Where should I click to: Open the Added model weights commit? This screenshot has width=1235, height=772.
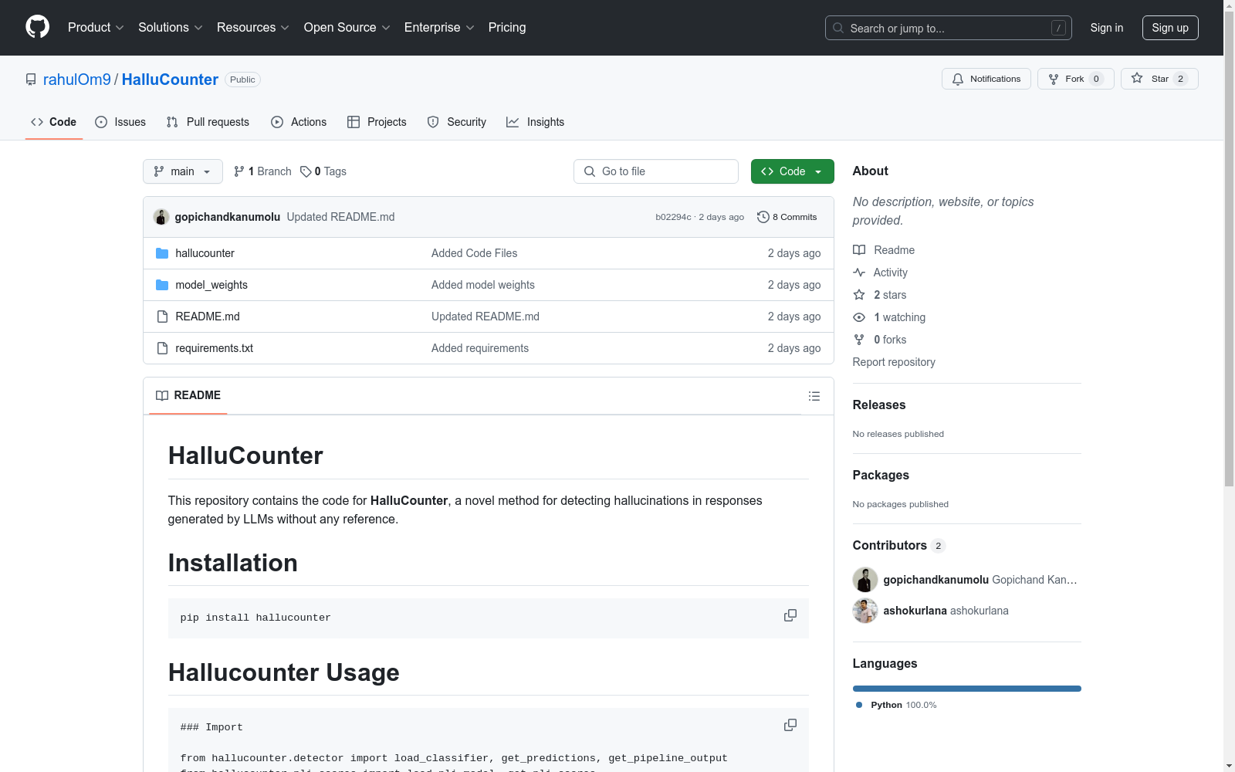tap(483, 285)
